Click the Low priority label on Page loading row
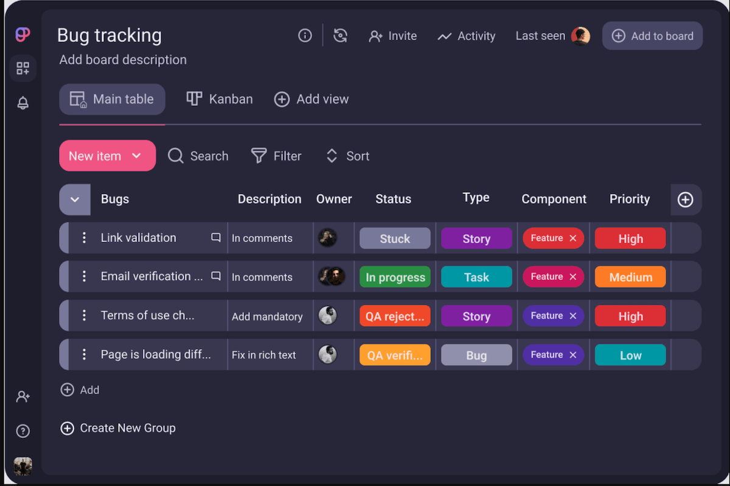 tap(630, 355)
